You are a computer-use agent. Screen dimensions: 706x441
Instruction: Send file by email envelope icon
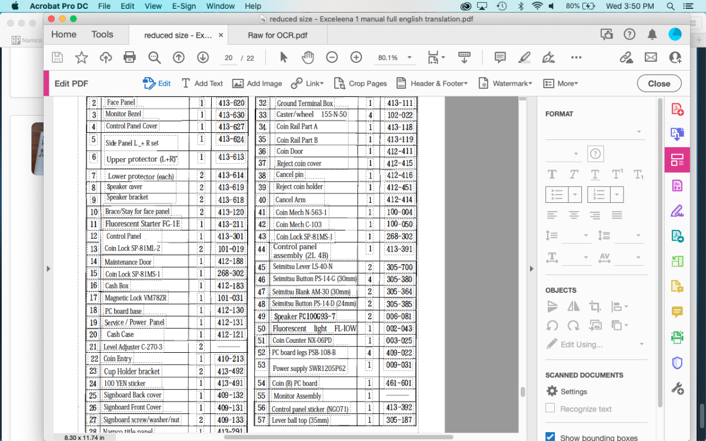click(x=651, y=57)
